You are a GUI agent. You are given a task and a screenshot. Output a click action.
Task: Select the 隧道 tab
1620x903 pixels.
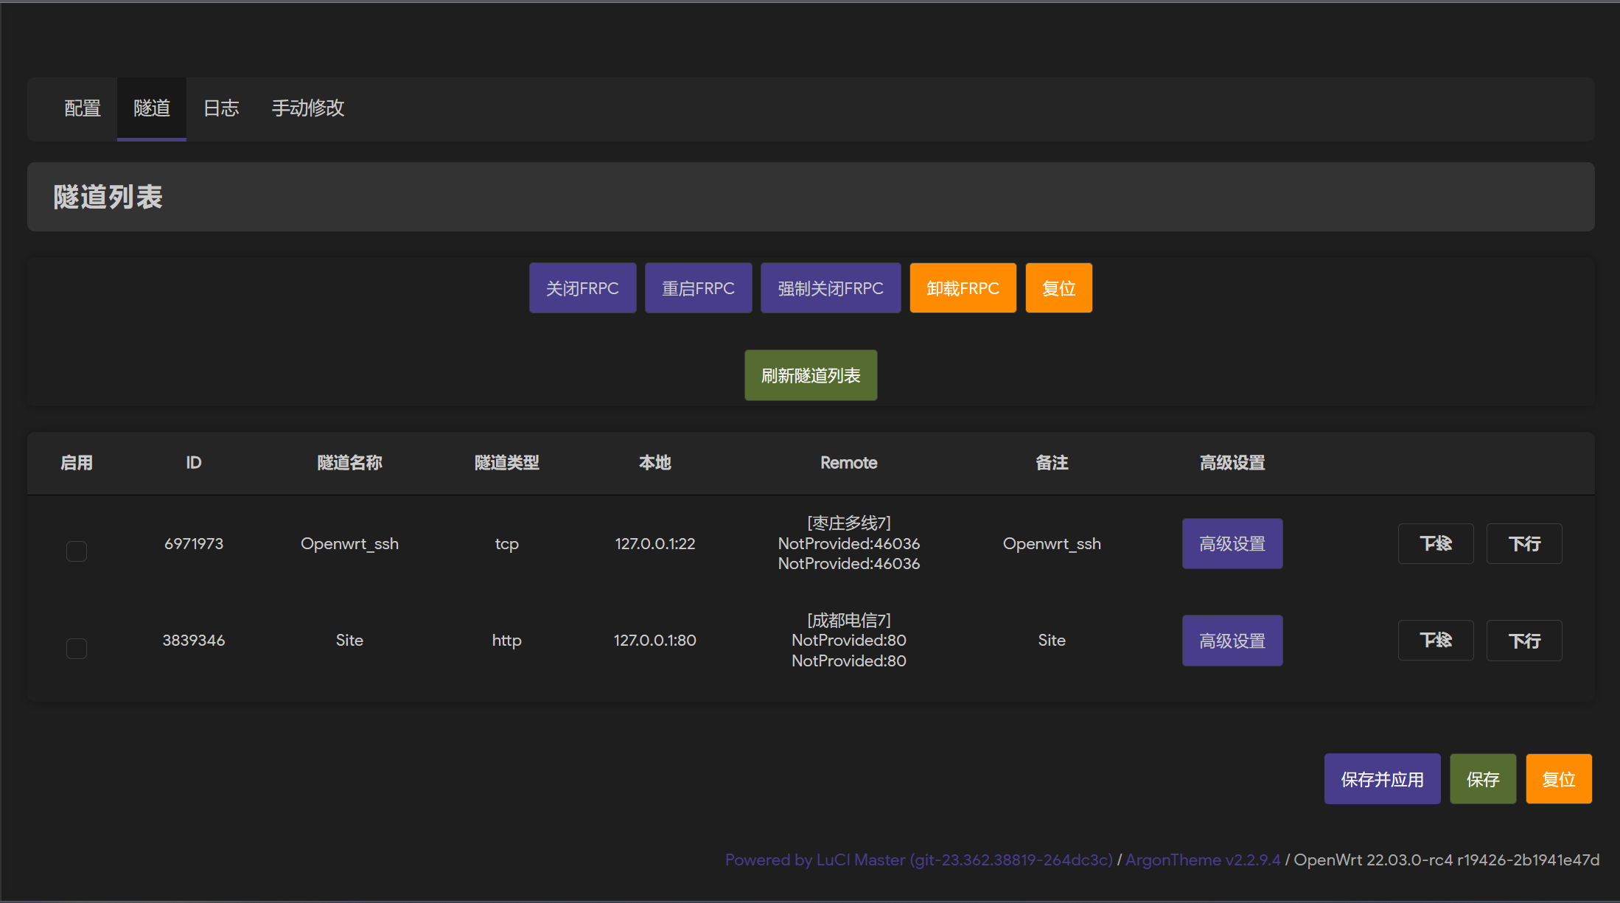[x=152, y=108]
